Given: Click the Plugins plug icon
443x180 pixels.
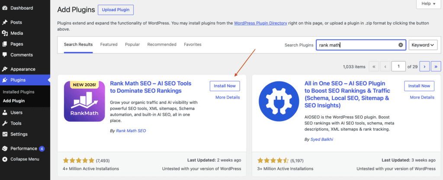Looking at the screenshot, I should click(x=4, y=80).
